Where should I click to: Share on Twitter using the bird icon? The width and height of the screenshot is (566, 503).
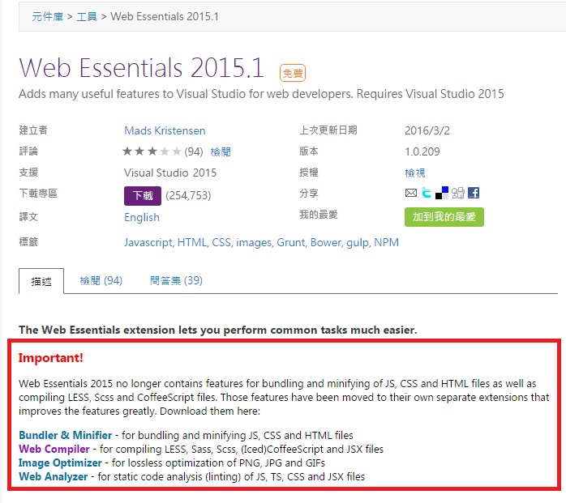[x=427, y=194]
